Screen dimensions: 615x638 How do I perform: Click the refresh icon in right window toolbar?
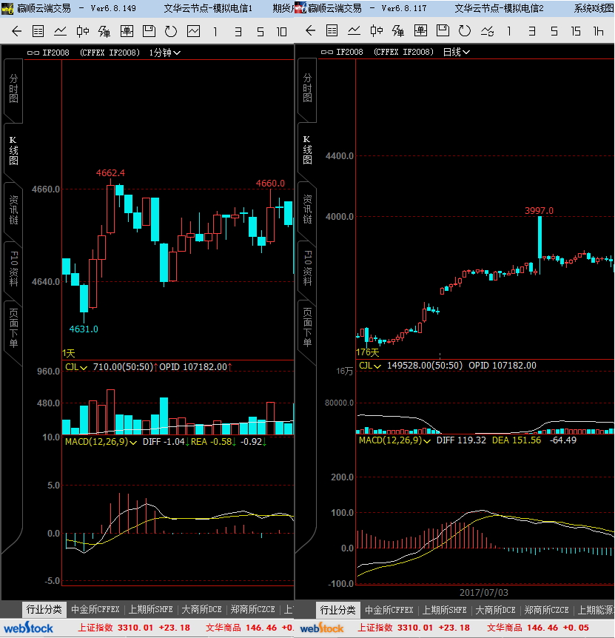pyautogui.click(x=465, y=32)
